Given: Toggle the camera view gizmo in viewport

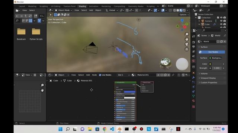Looking at the screenshot, I should pyautogui.click(x=187, y=44).
